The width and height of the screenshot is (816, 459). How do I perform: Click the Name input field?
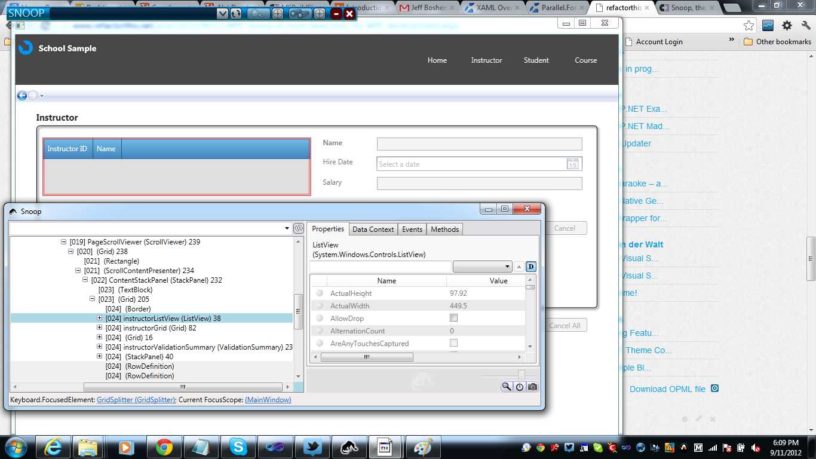point(479,144)
